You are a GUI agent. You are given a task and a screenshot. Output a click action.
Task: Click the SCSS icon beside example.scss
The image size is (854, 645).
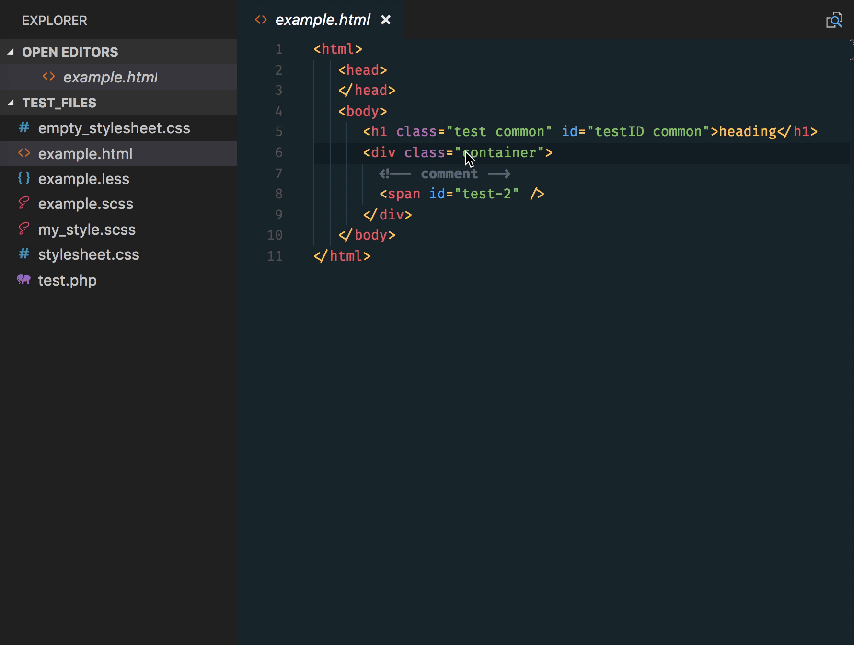[x=24, y=204]
